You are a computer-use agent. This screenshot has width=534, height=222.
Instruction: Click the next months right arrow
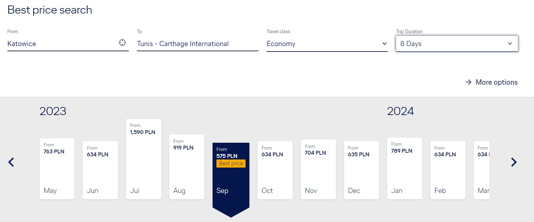[514, 162]
